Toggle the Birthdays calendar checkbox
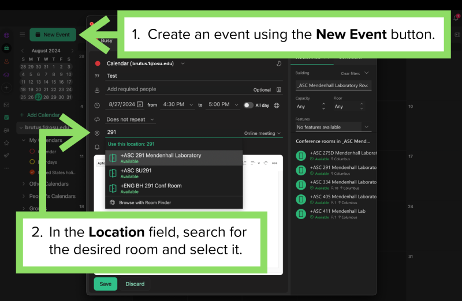The height and width of the screenshot is (301, 462). click(32, 161)
